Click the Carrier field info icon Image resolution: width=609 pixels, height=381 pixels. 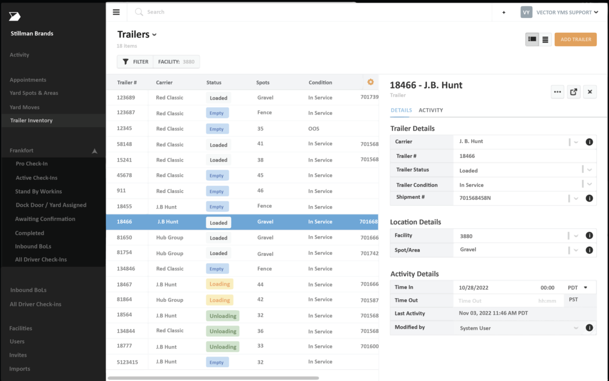589,142
